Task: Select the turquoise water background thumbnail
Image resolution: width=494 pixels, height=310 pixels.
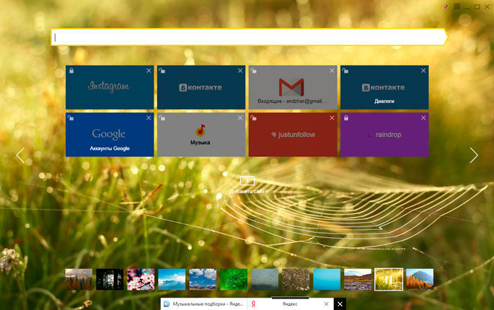Action: point(327,279)
